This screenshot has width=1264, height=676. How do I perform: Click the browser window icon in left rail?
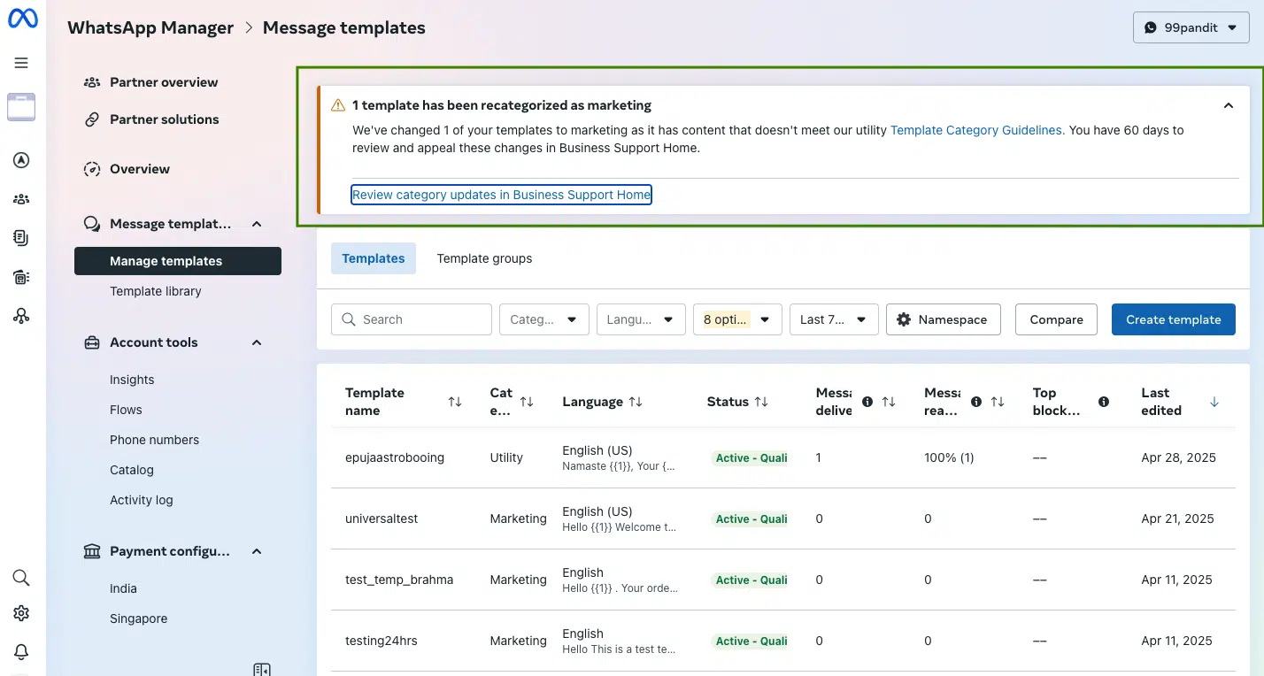21,106
